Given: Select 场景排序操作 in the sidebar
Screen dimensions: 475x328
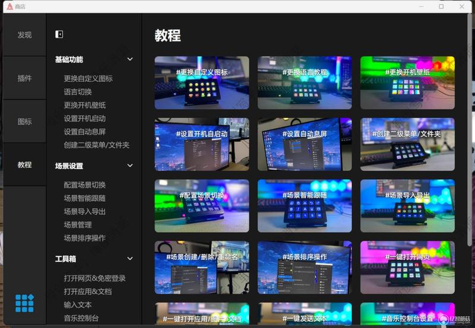Looking at the screenshot, I should point(85,238).
